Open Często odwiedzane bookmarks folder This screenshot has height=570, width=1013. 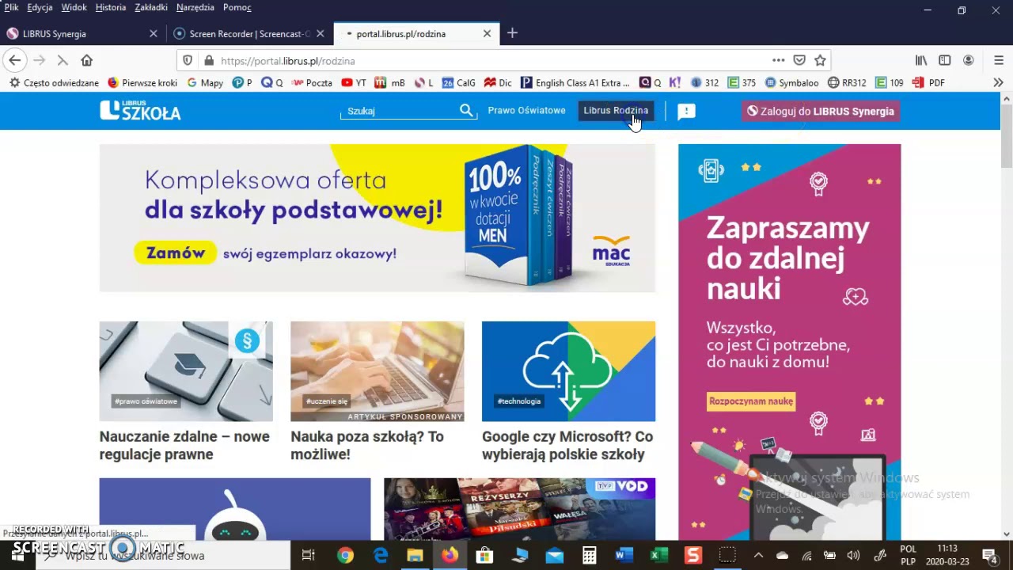tap(54, 82)
